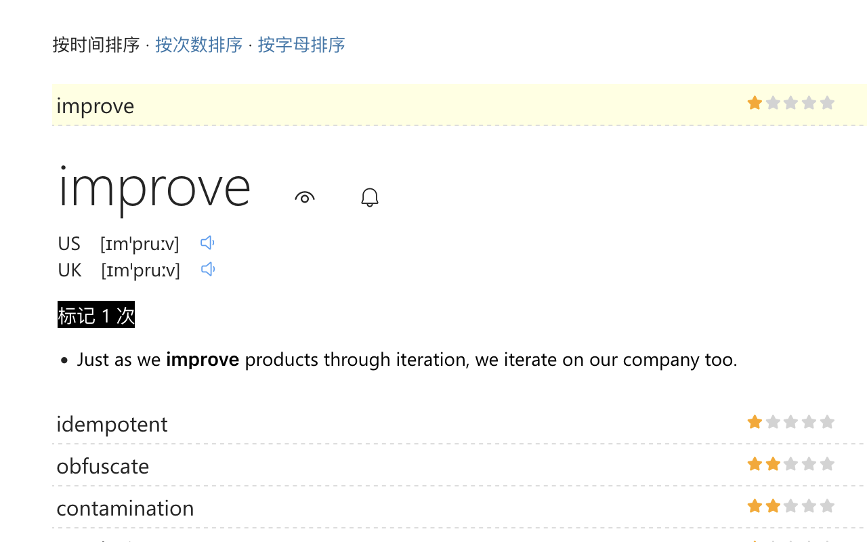This screenshot has width=867, height=542.
Task: Toggle the eye icon beside improve
Action: [304, 196]
